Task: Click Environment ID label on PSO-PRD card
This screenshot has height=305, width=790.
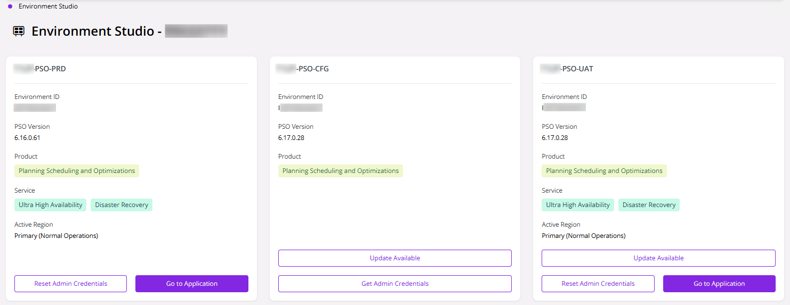Action: [37, 97]
